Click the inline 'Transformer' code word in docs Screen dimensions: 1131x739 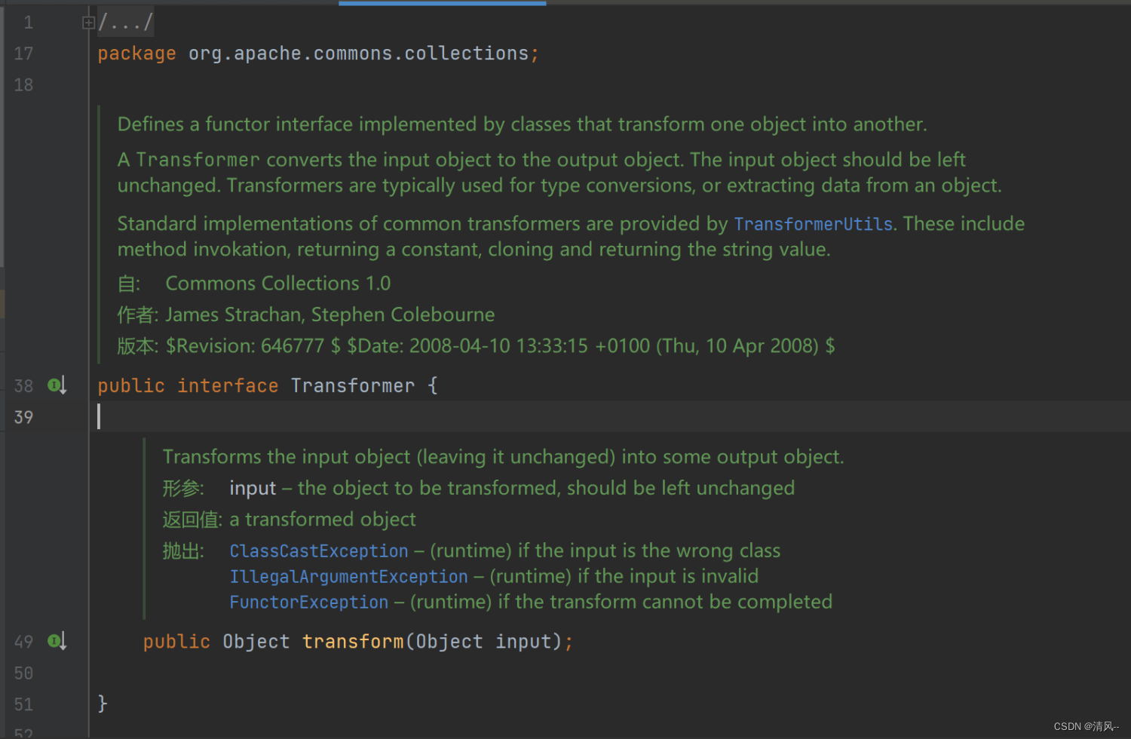pyautogui.click(x=198, y=160)
